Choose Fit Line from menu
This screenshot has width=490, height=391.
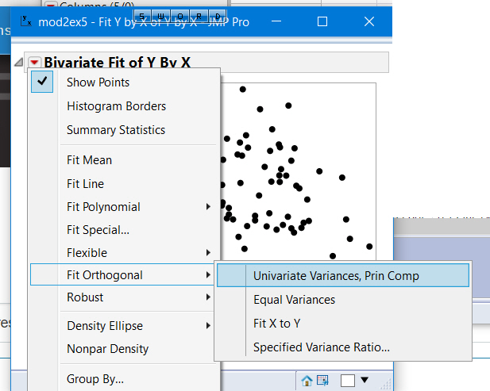[x=85, y=184]
